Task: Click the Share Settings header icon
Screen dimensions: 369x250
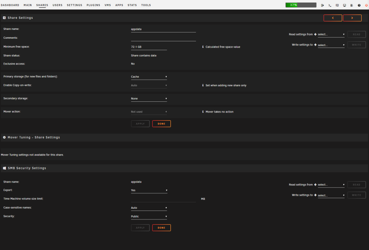Action: pyautogui.click(x=4, y=18)
